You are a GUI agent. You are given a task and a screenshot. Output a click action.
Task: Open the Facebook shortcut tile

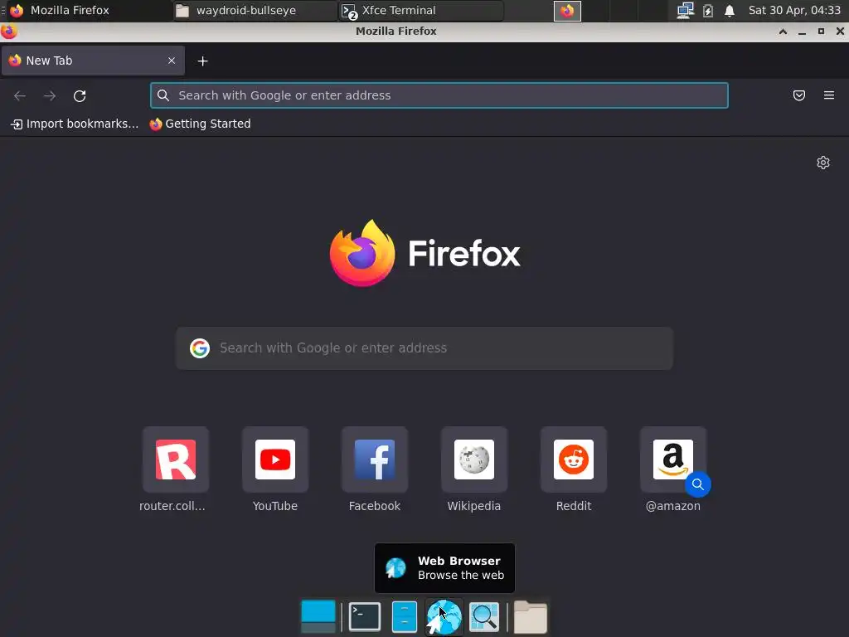(375, 460)
